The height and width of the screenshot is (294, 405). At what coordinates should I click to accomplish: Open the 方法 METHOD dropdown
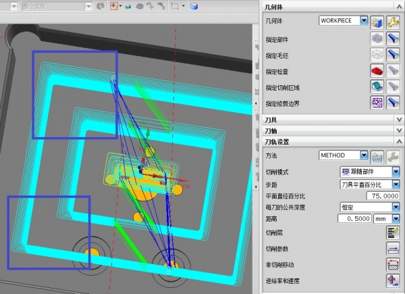364,155
